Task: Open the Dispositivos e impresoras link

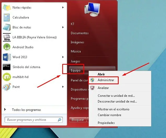Action: (x=80, y=89)
